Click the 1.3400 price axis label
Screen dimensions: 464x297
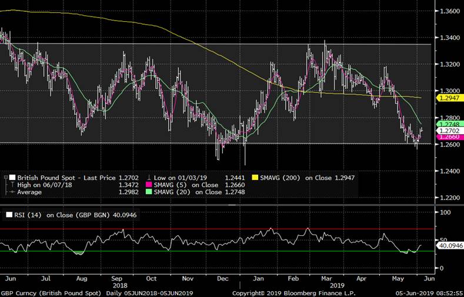click(450, 38)
